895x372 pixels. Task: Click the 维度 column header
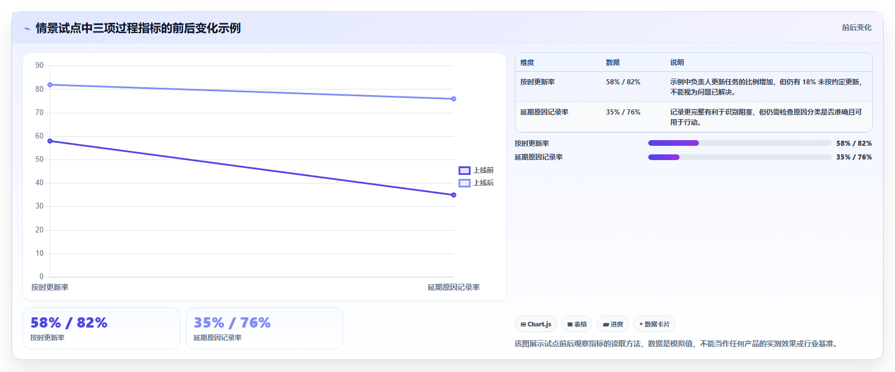point(527,63)
